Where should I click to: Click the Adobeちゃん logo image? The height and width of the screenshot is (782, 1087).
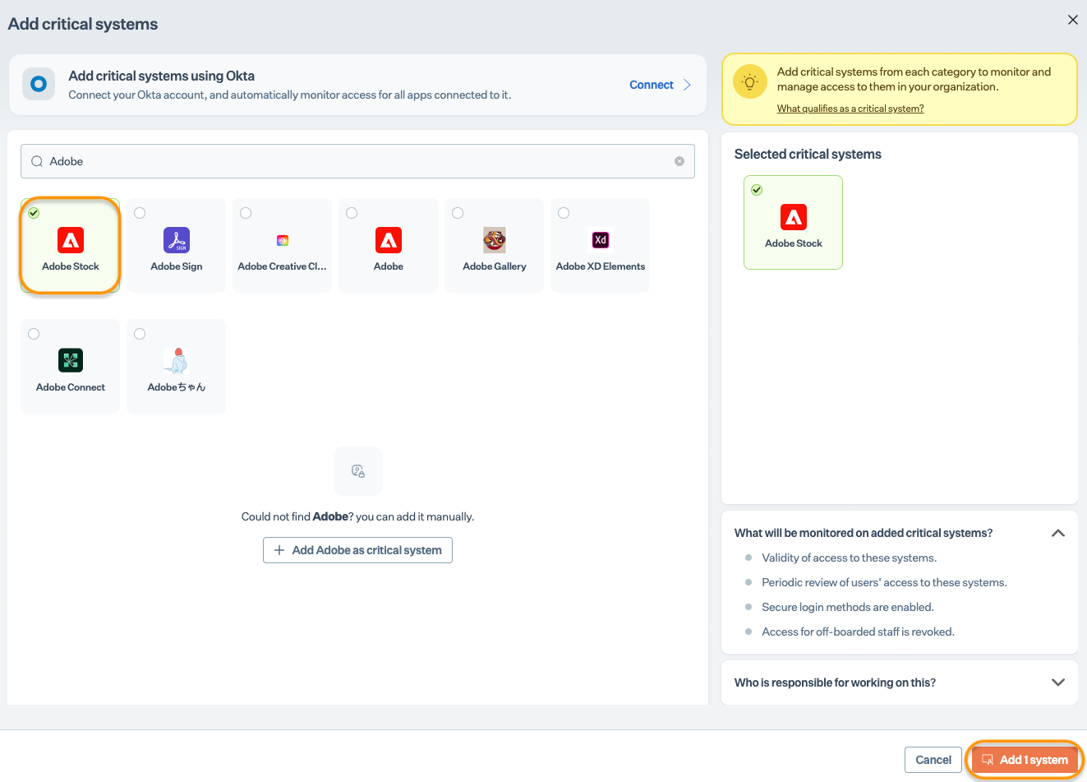click(177, 360)
